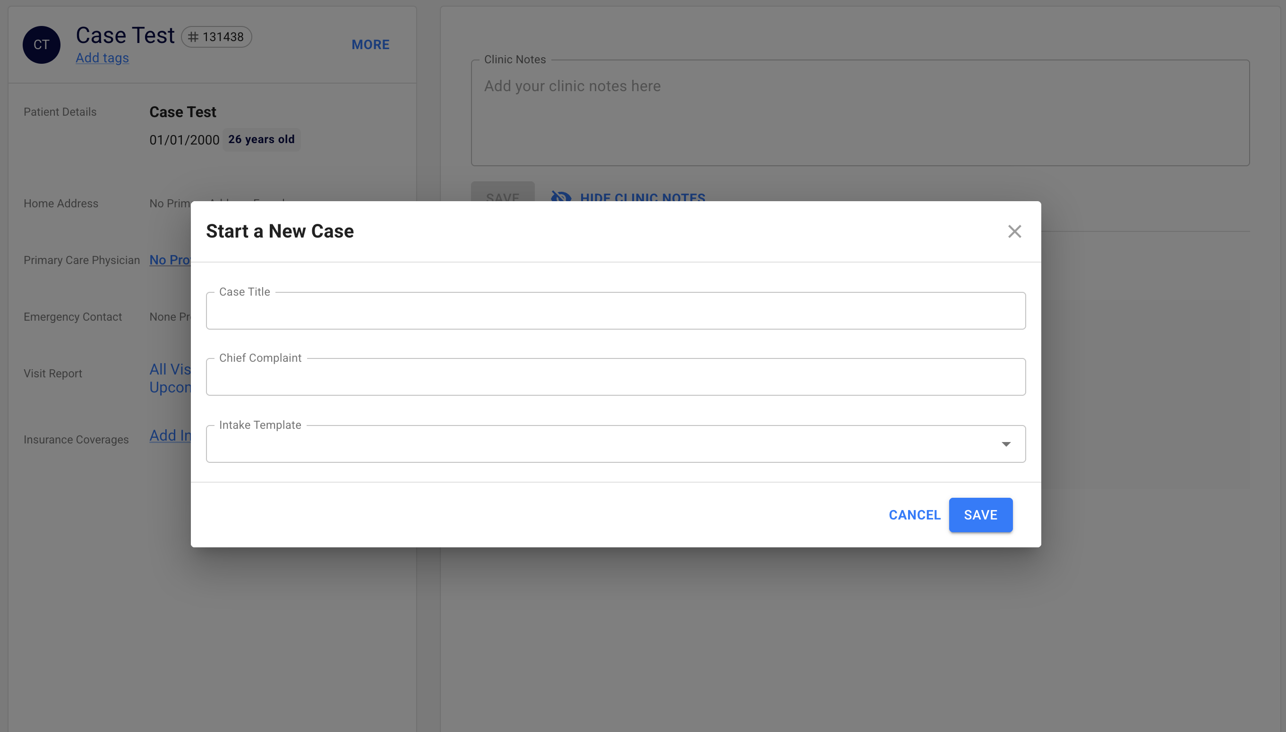Click the Home Address label
1286x732 pixels.
(x=61, y=204)
